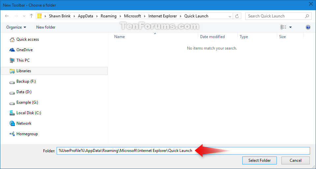Screen dimensions: 316x169
Task: Select AppData in the breadcrumb path
Action: coord(86,16)
